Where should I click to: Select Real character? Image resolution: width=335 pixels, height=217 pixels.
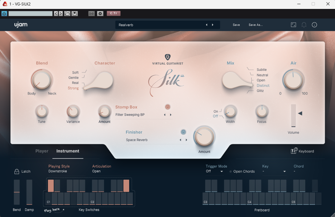75,83
